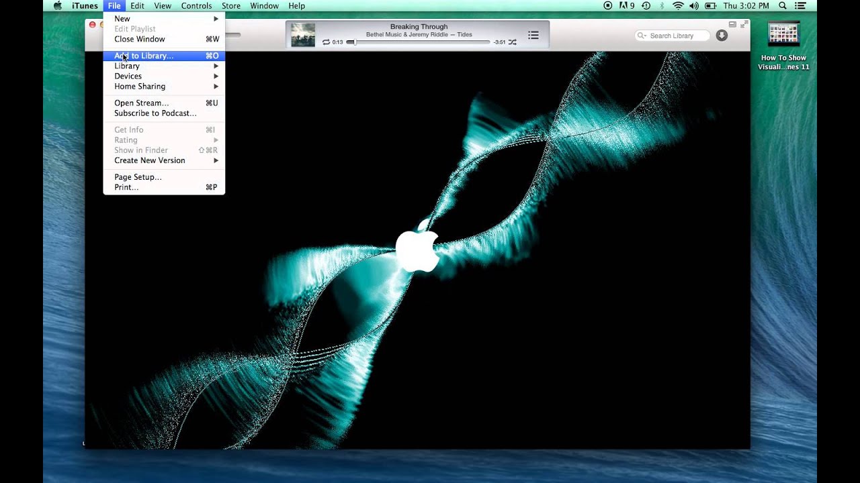This screenshot has height=483, width=860.
Task: Open the iTunes application menu
Action: (x=85, y=6)
